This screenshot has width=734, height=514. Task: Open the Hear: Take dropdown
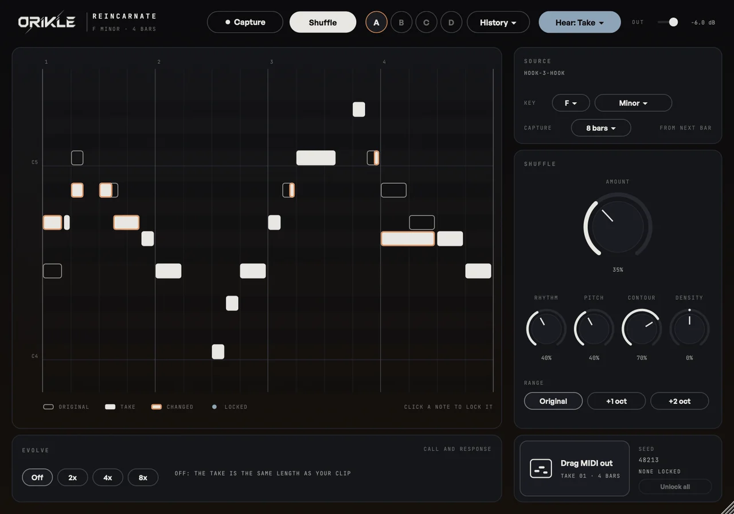[x=580, y=22]
